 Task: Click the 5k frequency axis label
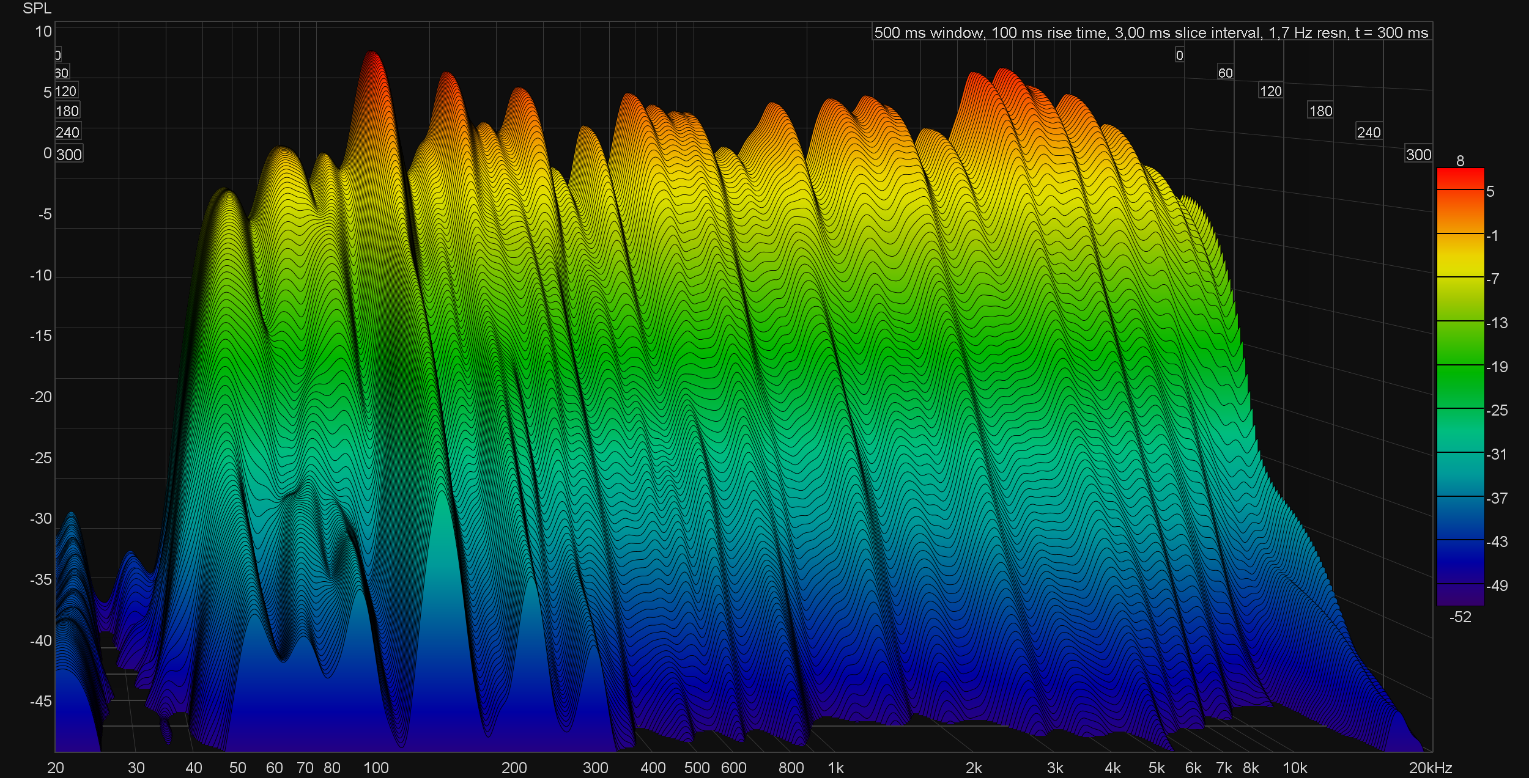1157,768
